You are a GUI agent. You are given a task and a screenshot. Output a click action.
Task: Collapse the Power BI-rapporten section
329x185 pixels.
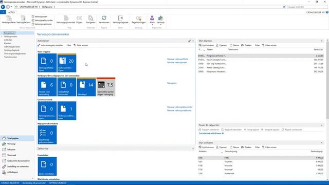click(322, 125)
